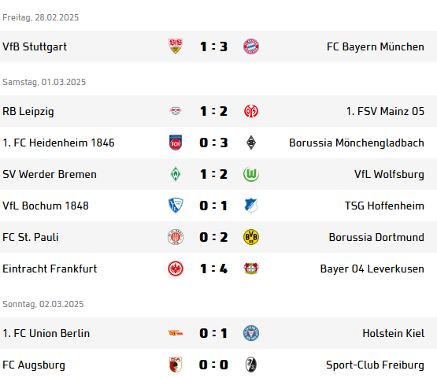437x378 pixels.
Task: Open the Borussia Mönchengladbach diamond crest
Action: [251, 143]
